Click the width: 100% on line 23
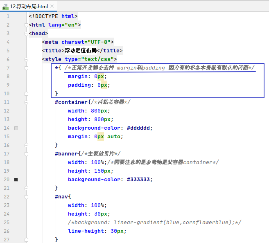269x243 pixels. (87, 205)
